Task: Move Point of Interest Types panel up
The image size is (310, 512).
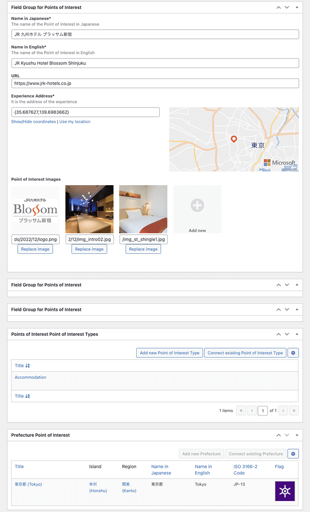Action: pos(278,334)
